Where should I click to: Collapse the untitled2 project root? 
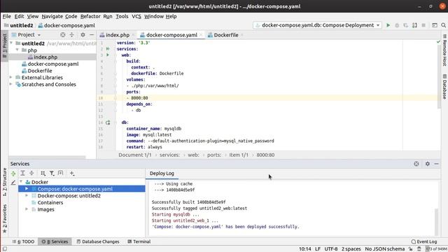pyautogui.click(x=11, y=43)
